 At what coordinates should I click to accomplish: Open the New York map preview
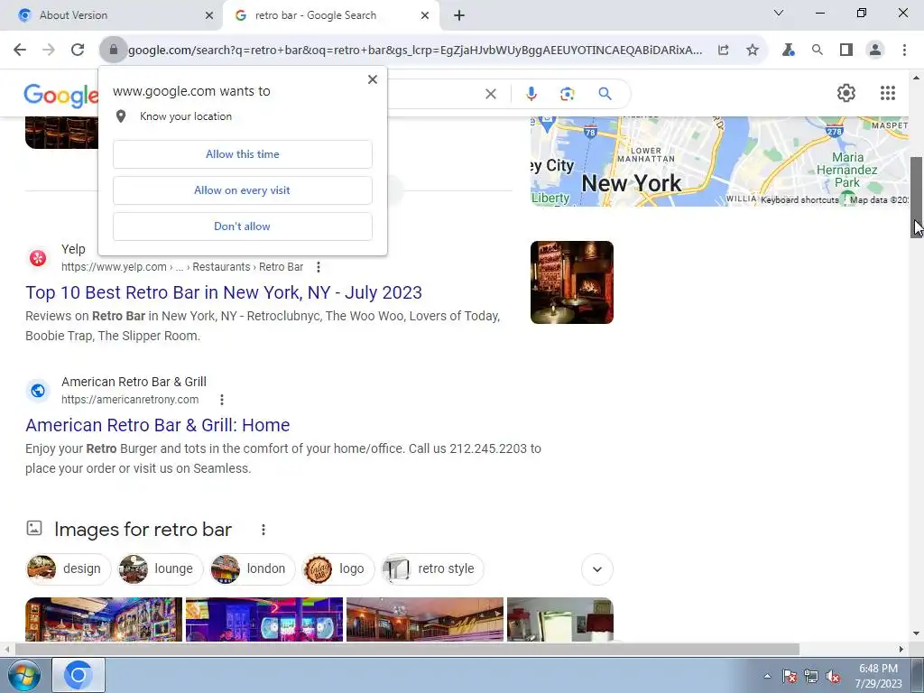click(719, 161)
